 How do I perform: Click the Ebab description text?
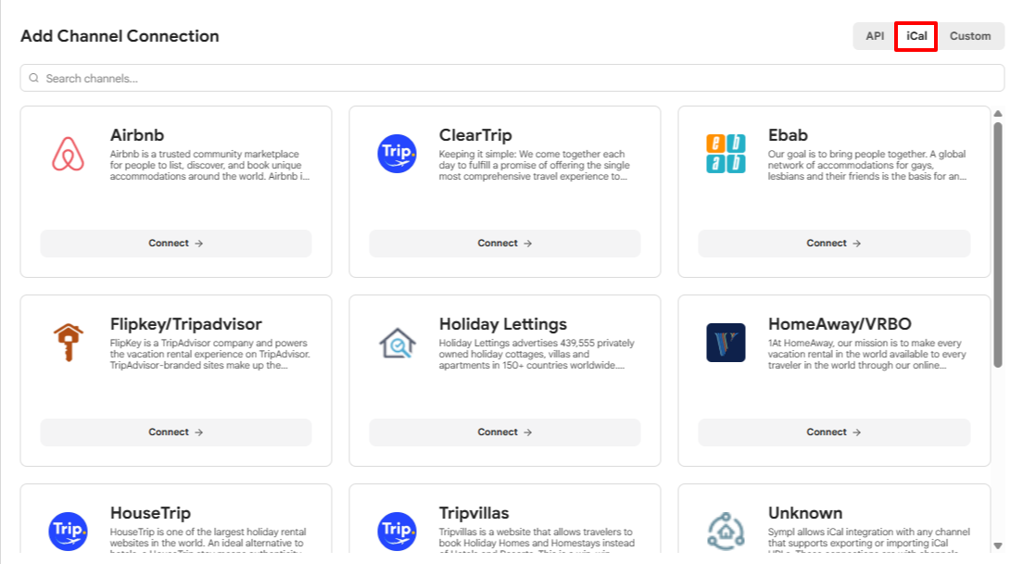tap(867, 166)
